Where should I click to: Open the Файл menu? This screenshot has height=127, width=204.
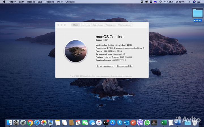pyautogui.click(x=21, y=2)
